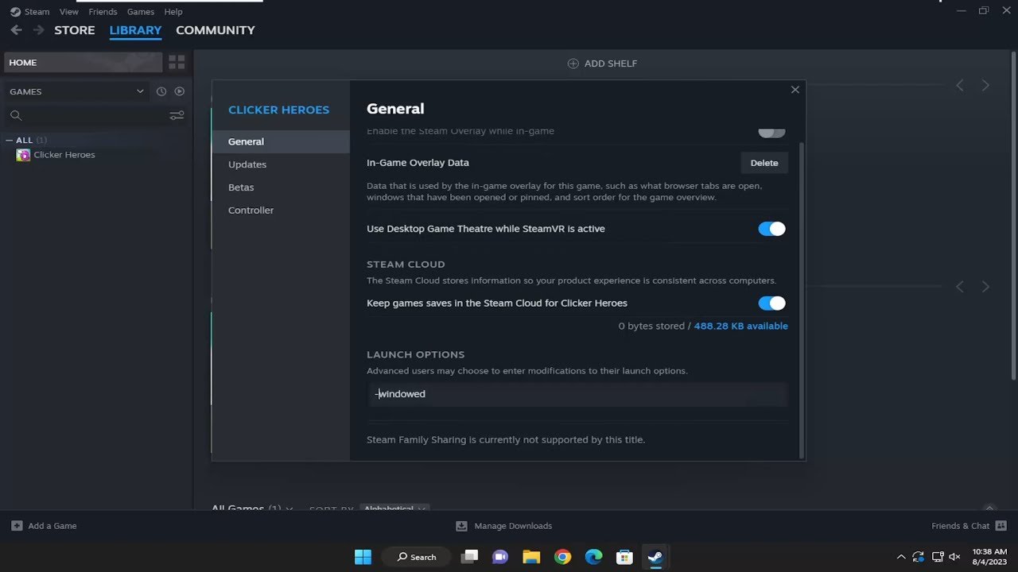The image size is (1018, 572).
Task: Show hidden system tray icons chevron
Action: click(900, 557)
